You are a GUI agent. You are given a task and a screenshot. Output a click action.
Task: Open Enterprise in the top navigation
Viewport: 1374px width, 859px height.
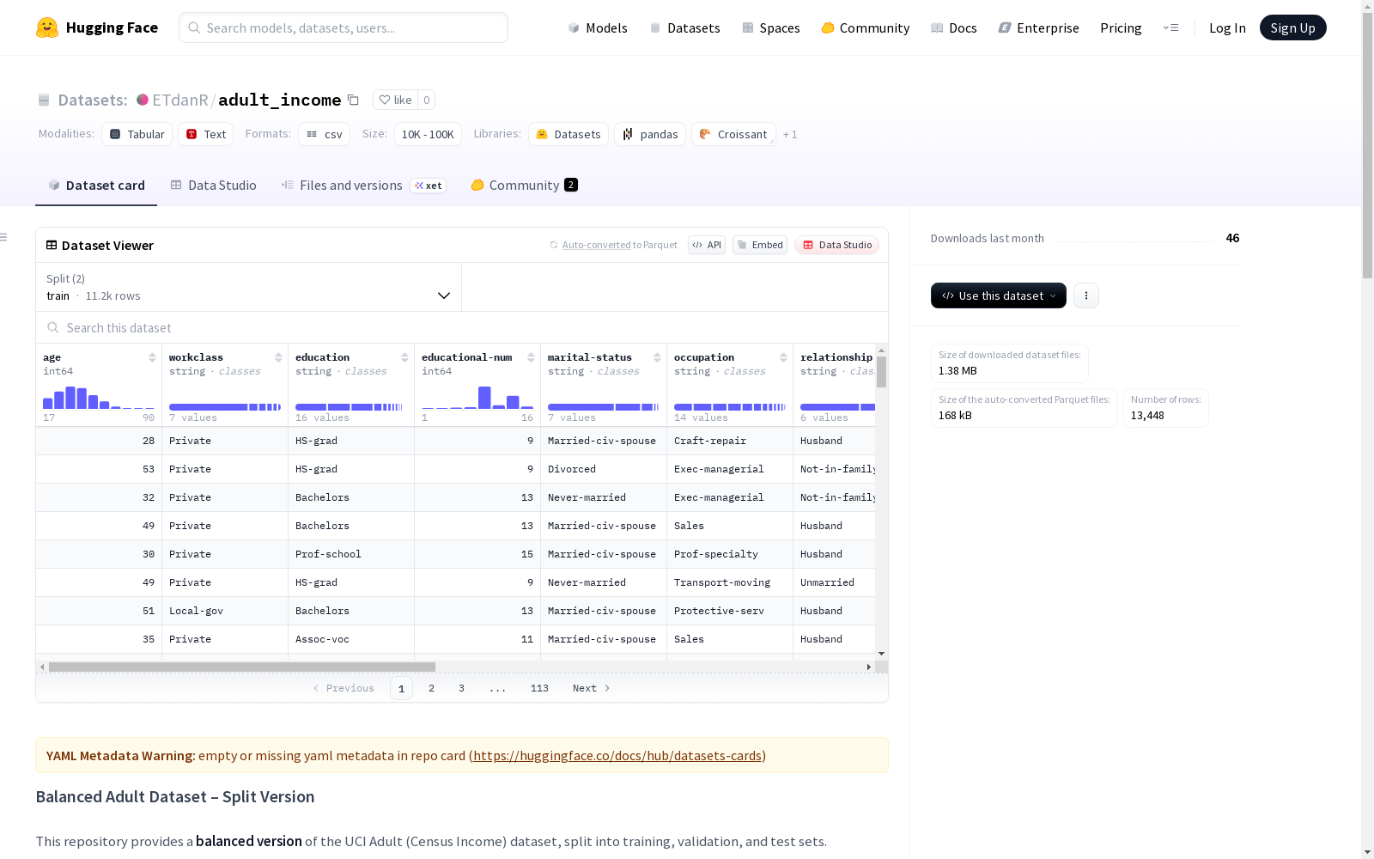(x=1038, y=27)
